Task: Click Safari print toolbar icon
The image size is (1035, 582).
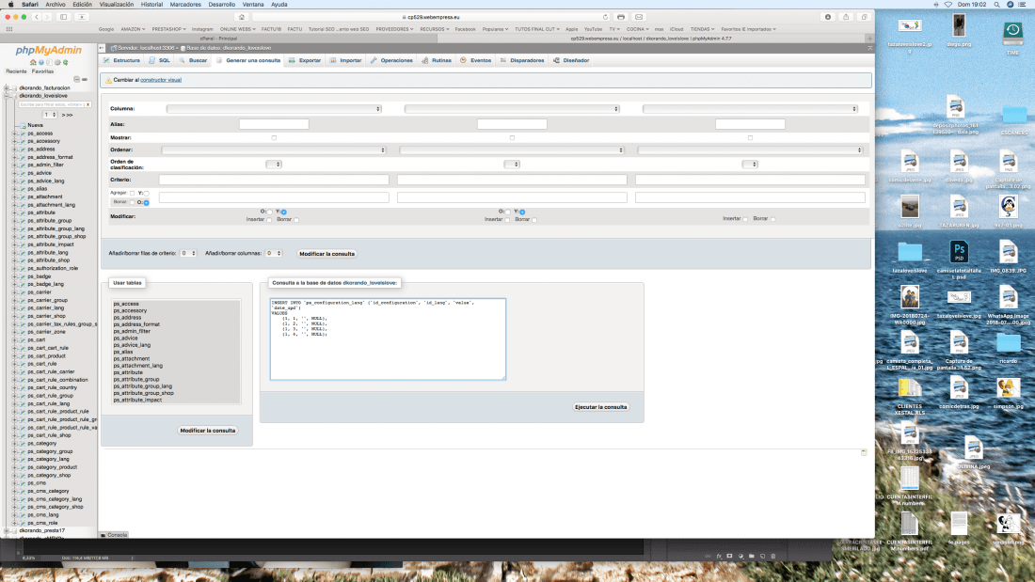Action: tap(620, 17)
